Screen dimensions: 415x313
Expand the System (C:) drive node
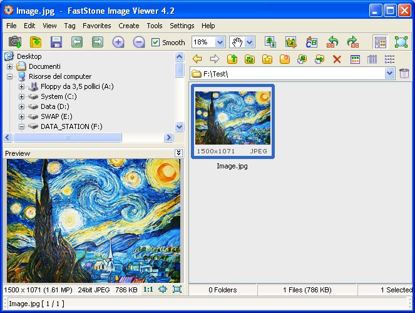[21, 96]
